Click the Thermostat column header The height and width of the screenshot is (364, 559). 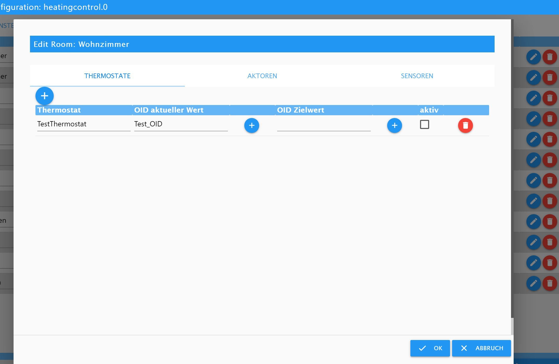pos(84,110)
